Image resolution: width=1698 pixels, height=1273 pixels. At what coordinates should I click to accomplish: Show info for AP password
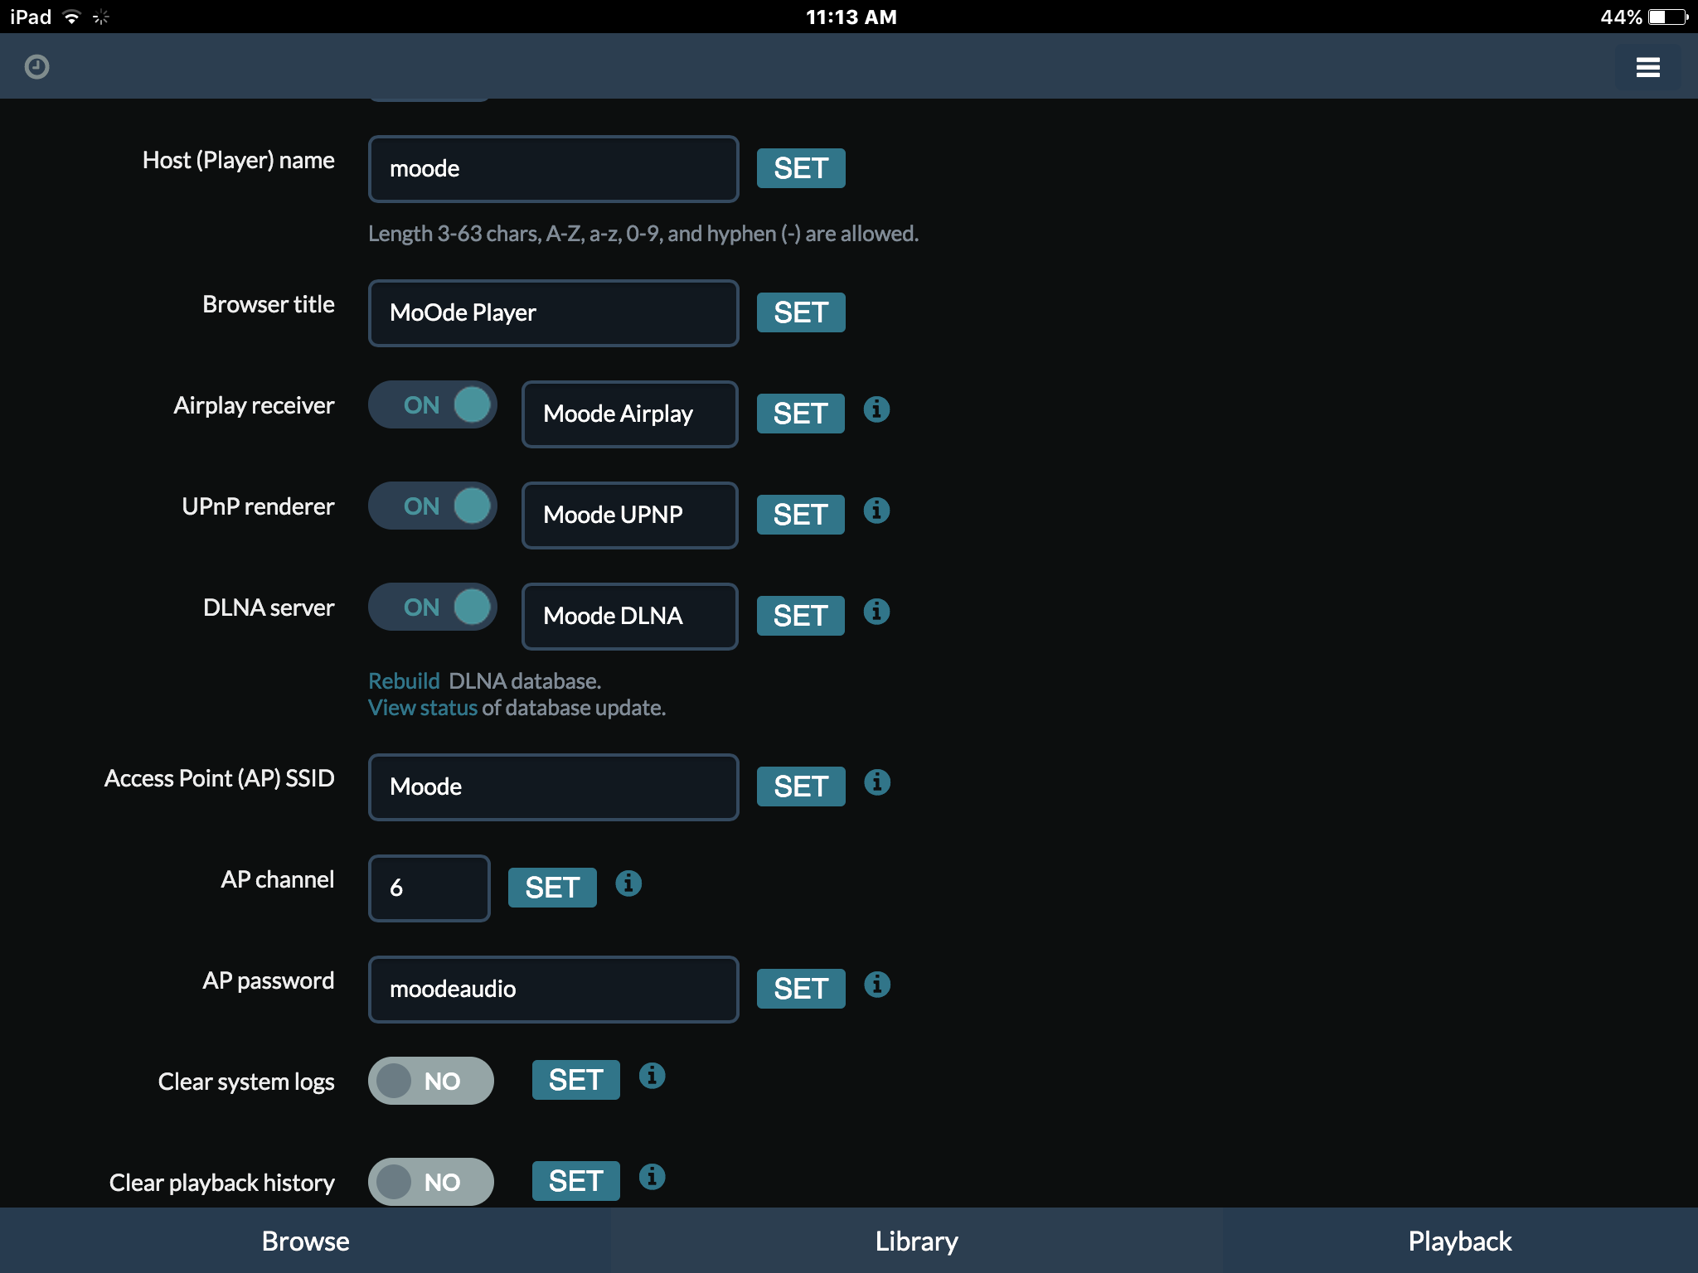[x=876, y=985]
